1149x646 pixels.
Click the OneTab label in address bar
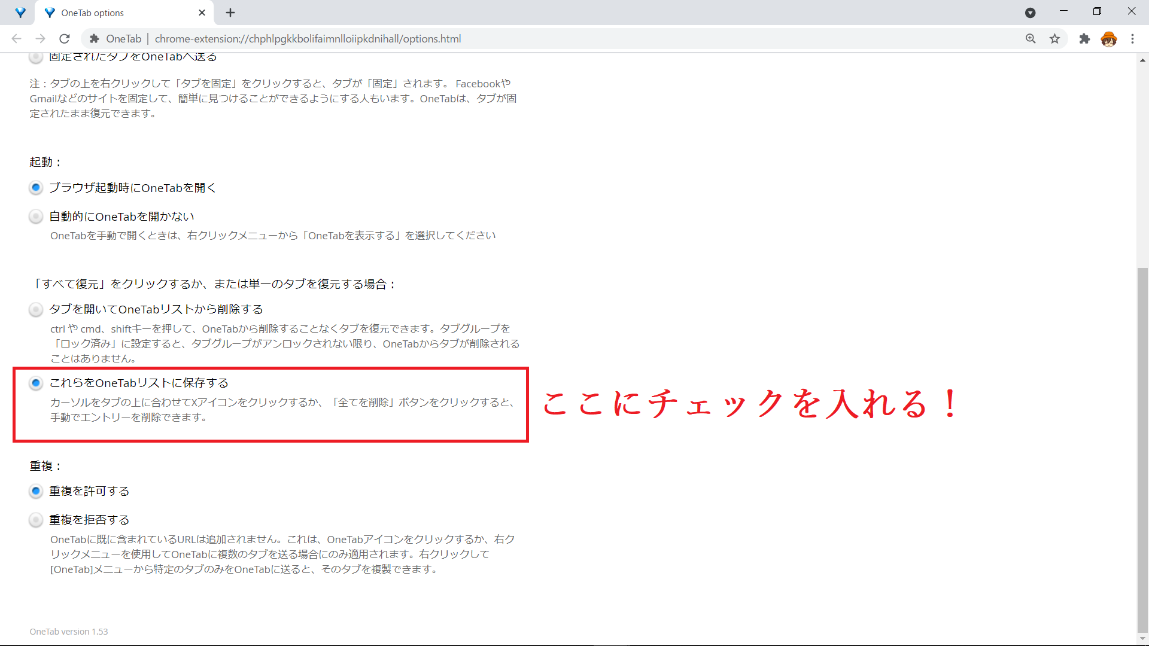coord(124,39)
